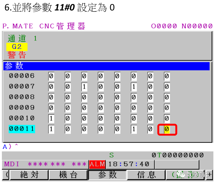The width and height of the screenshot is (215, 184).
Task: Select bit 0 cell of parameter 00011
Action: tap(167, 129)
